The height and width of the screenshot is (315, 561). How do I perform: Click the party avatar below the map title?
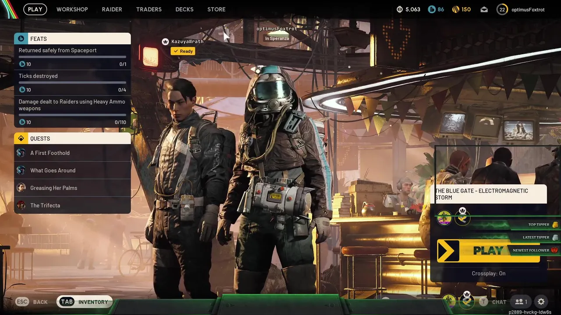(x=444, y=217)
